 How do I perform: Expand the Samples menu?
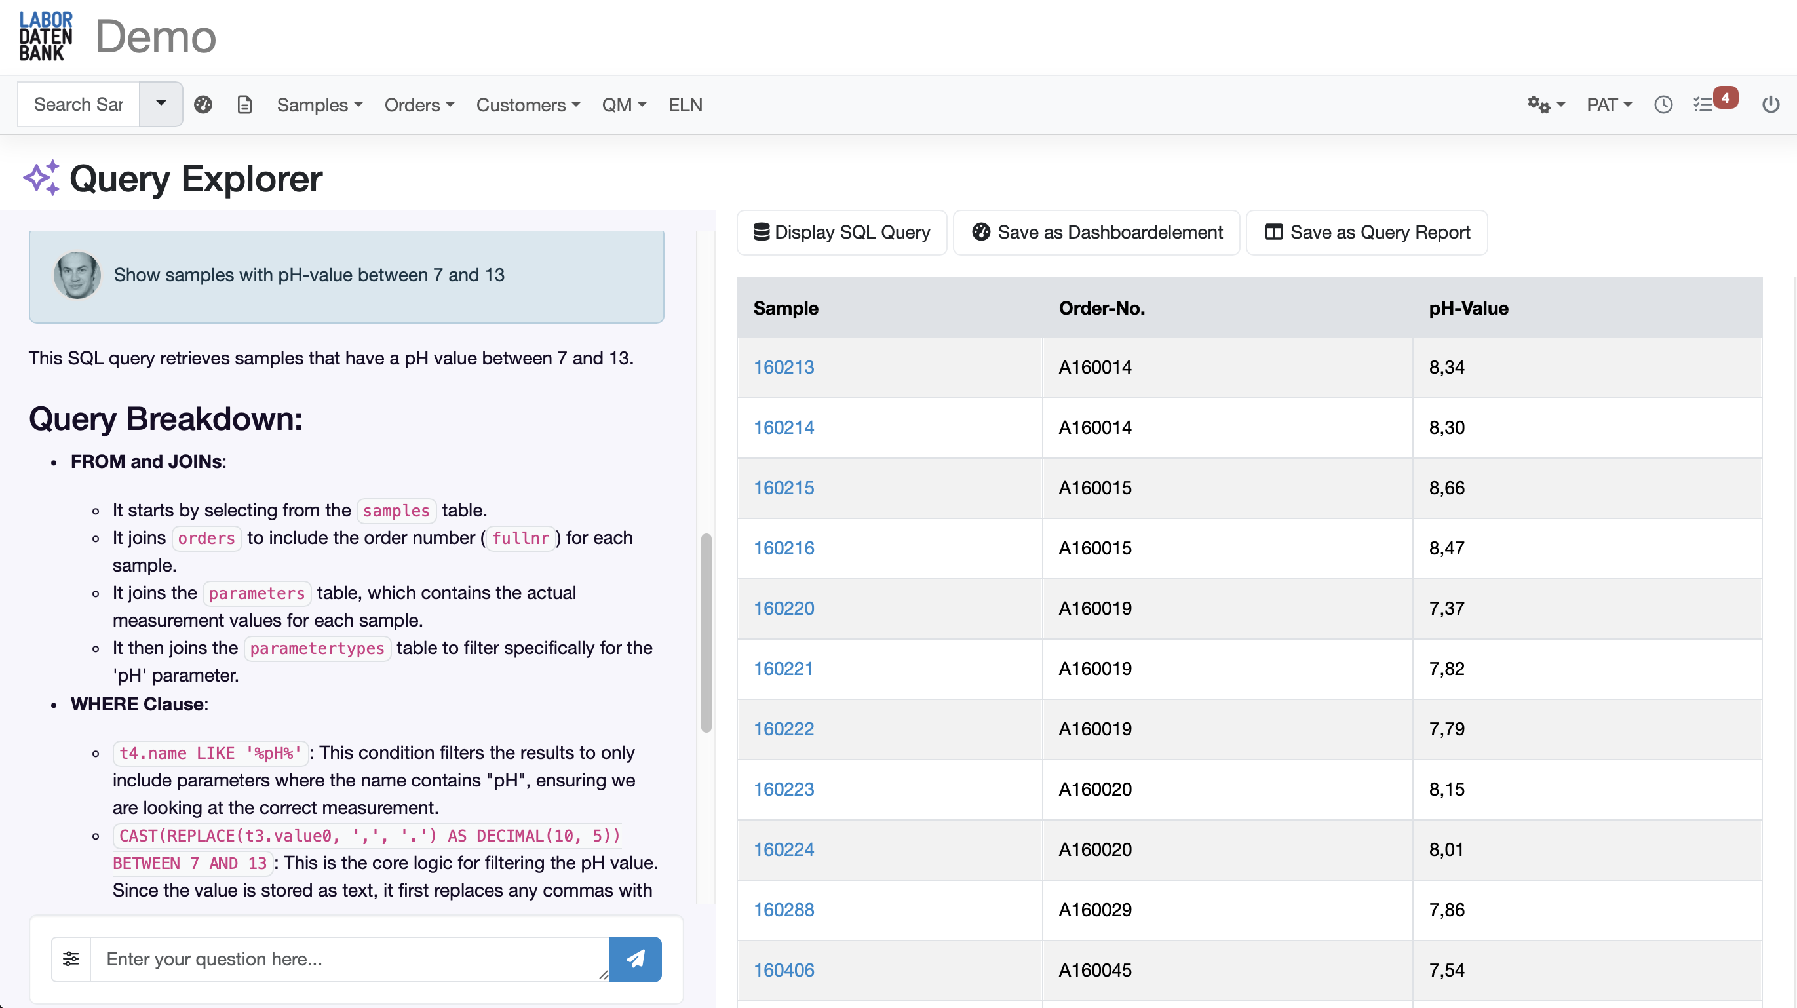[320, 105]
